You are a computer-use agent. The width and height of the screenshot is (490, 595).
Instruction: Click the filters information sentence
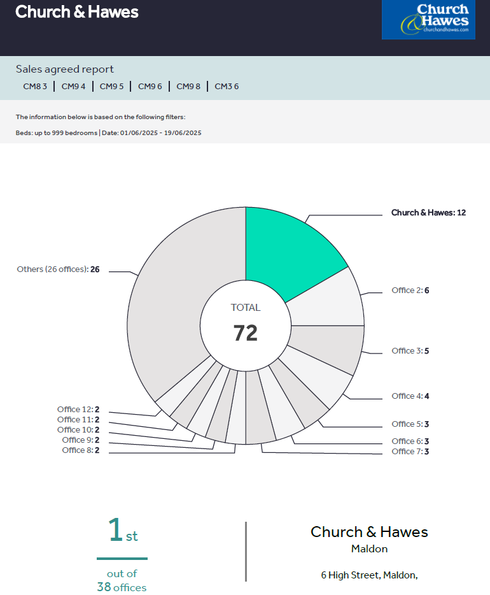coord(101,117)
